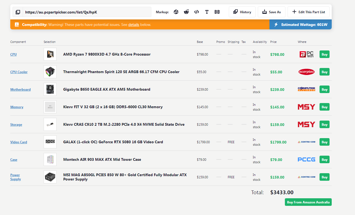Open BPC Tech merchant logo
355x215 pixels.
pyautogui.click(x=307, y=54)
